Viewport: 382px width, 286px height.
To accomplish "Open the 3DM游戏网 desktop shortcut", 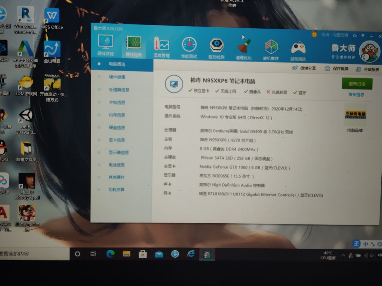I will pos(26,86).
